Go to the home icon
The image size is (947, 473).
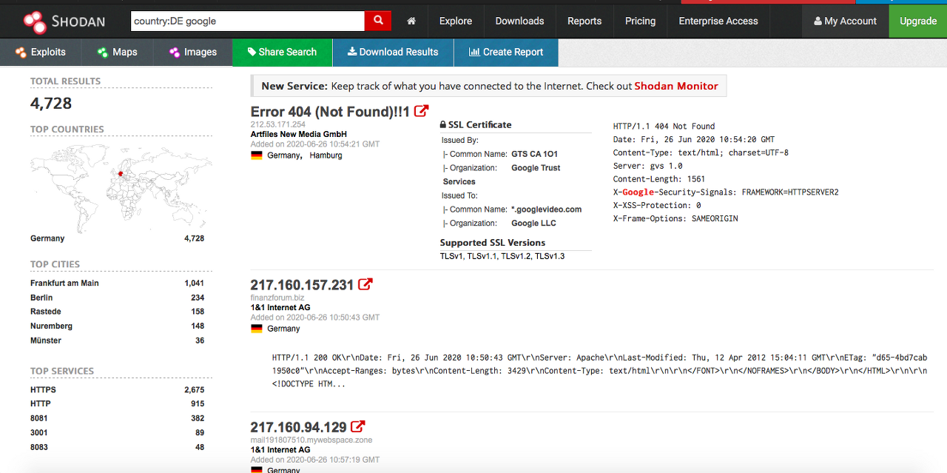tap(411, 21)
